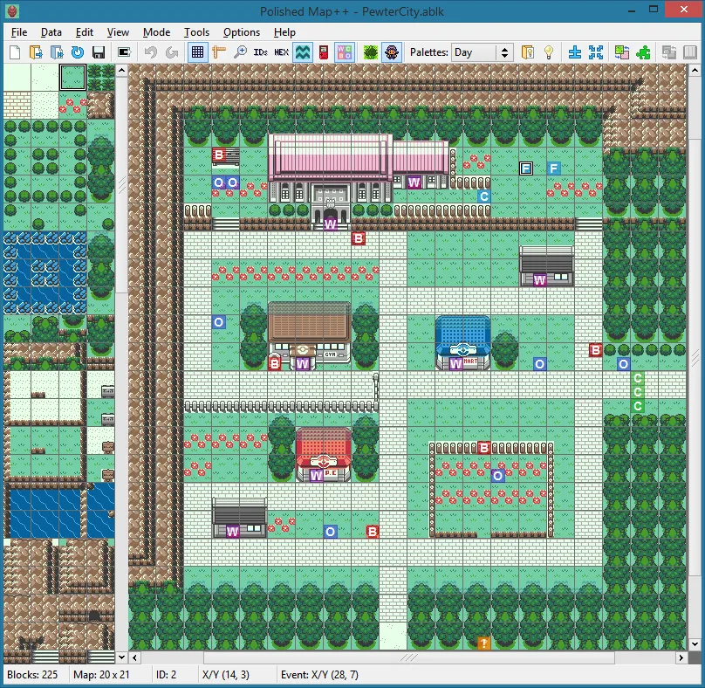The image size is (705, 688).
Task: Select the light blue F event marker
Action: pos(554,169)
